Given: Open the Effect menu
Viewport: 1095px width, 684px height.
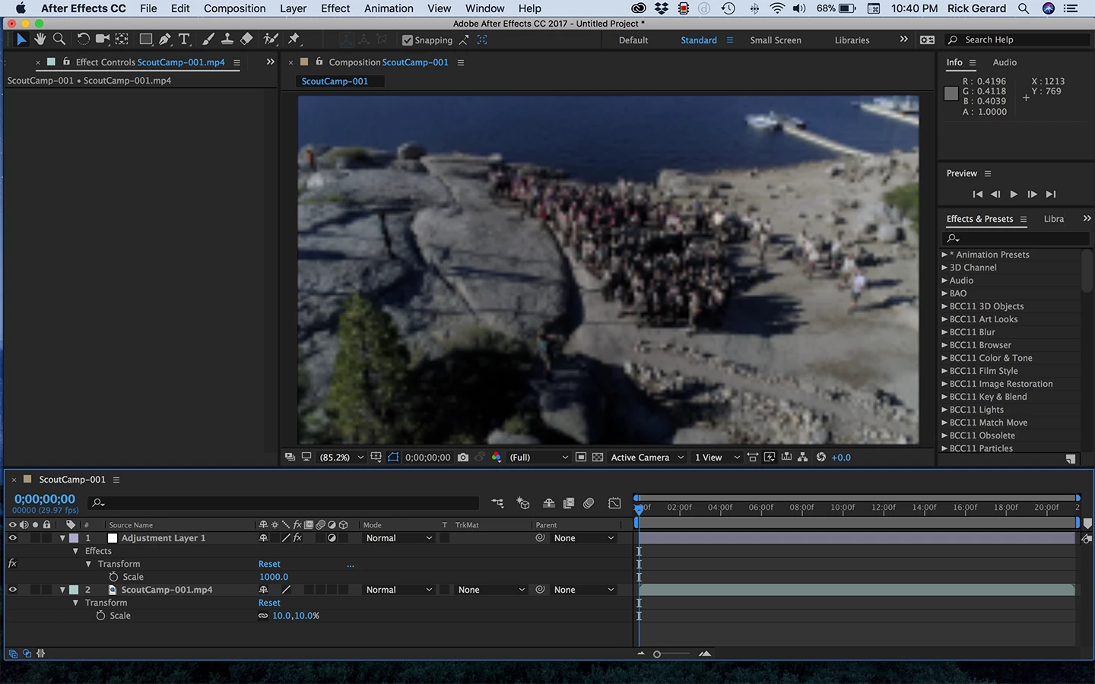Looking at the screenshot, I should pos(335,8).
